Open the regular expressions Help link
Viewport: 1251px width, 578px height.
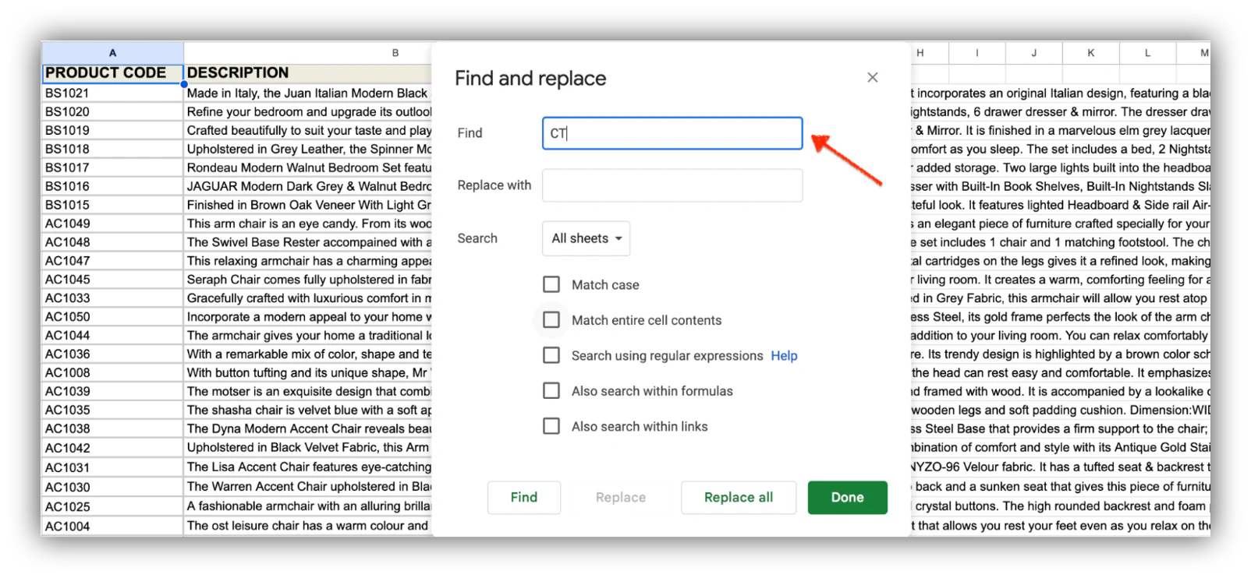(784, 355)
